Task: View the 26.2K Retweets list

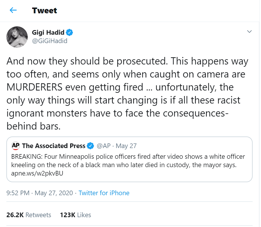Action: coord(29,215)
